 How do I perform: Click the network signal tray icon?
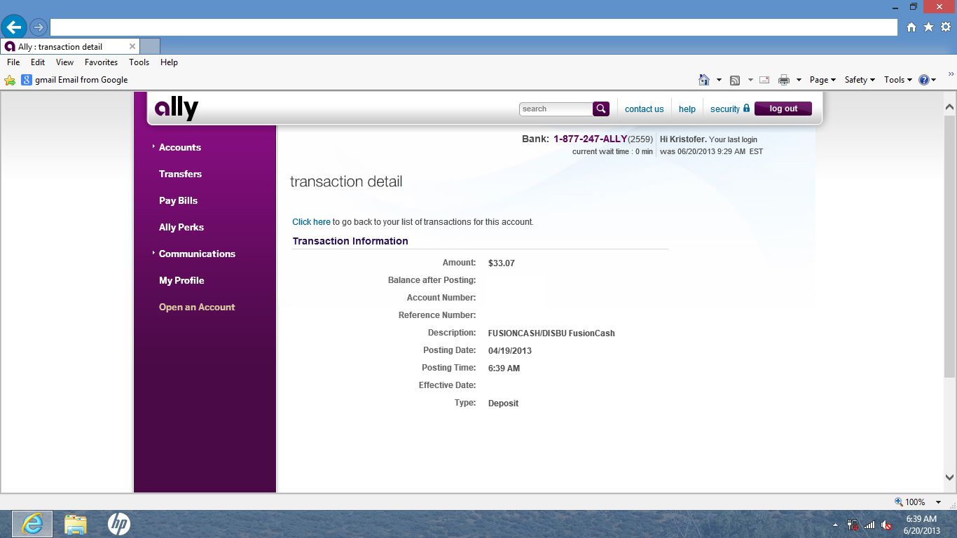pos(869,525)
